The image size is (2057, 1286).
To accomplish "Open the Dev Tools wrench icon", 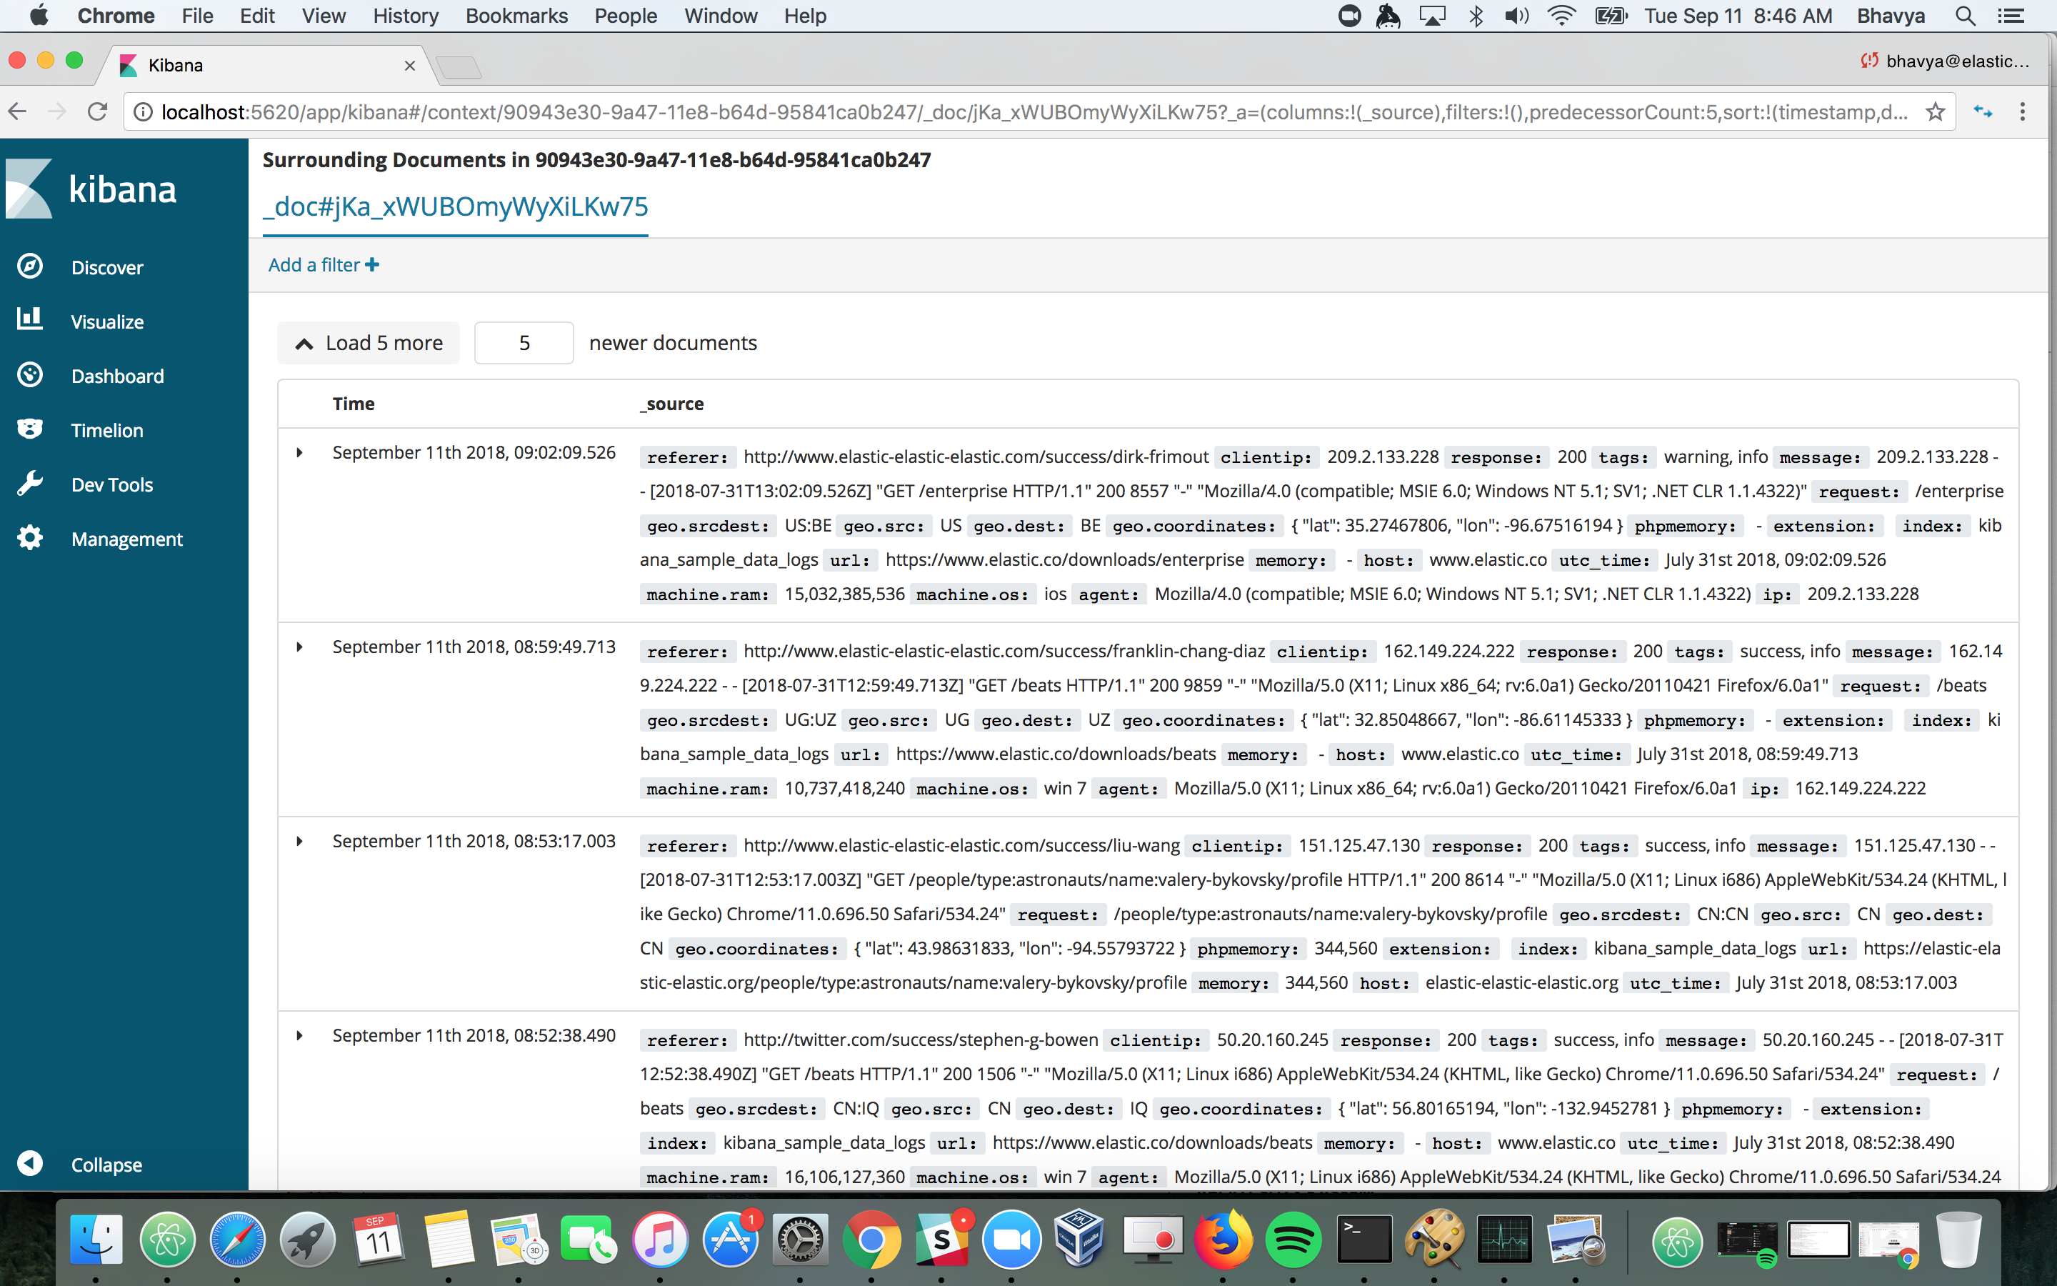I will (31, 484).
